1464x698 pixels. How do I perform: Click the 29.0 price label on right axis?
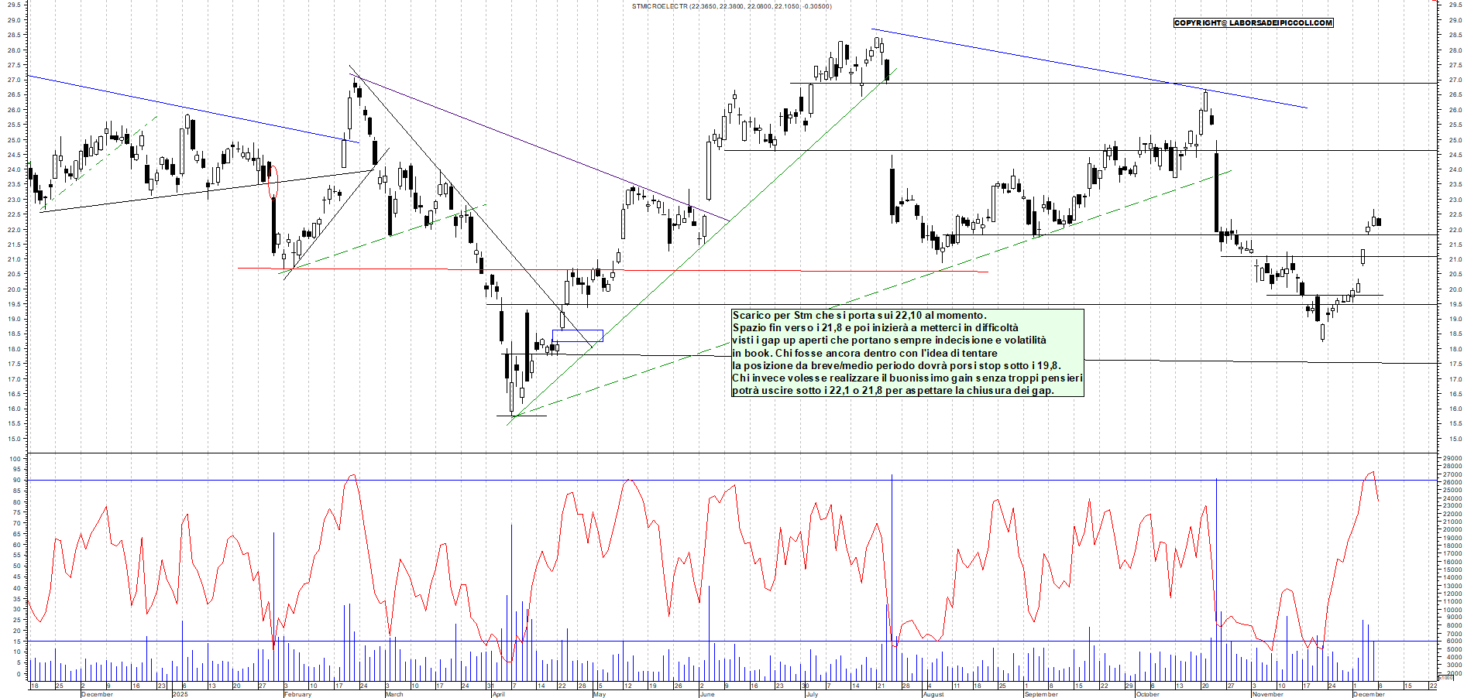1455,21
